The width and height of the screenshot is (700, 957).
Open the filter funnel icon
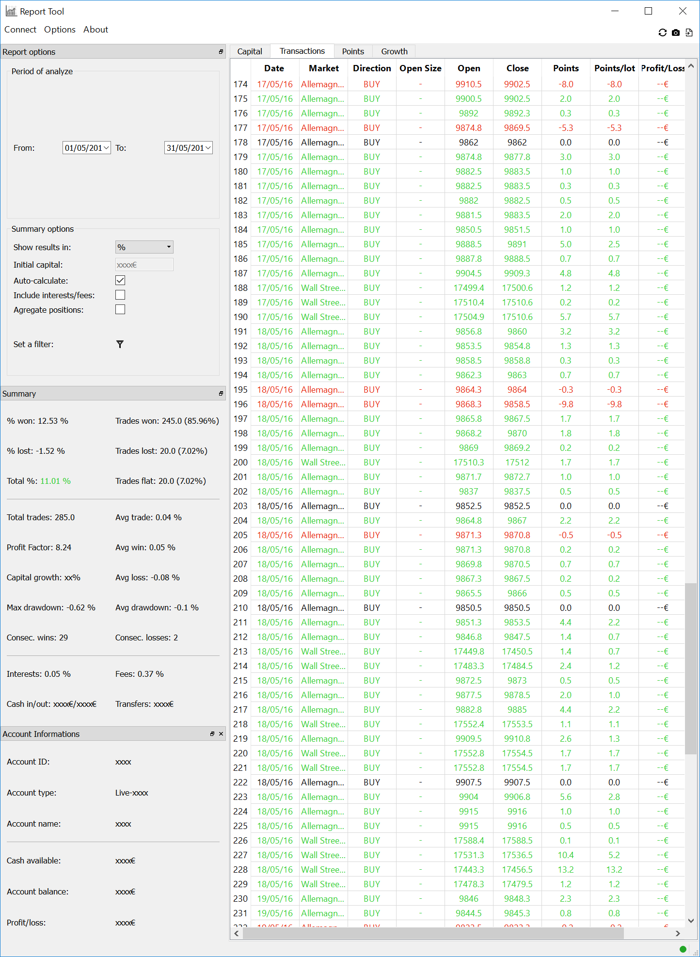pos(120,344)
